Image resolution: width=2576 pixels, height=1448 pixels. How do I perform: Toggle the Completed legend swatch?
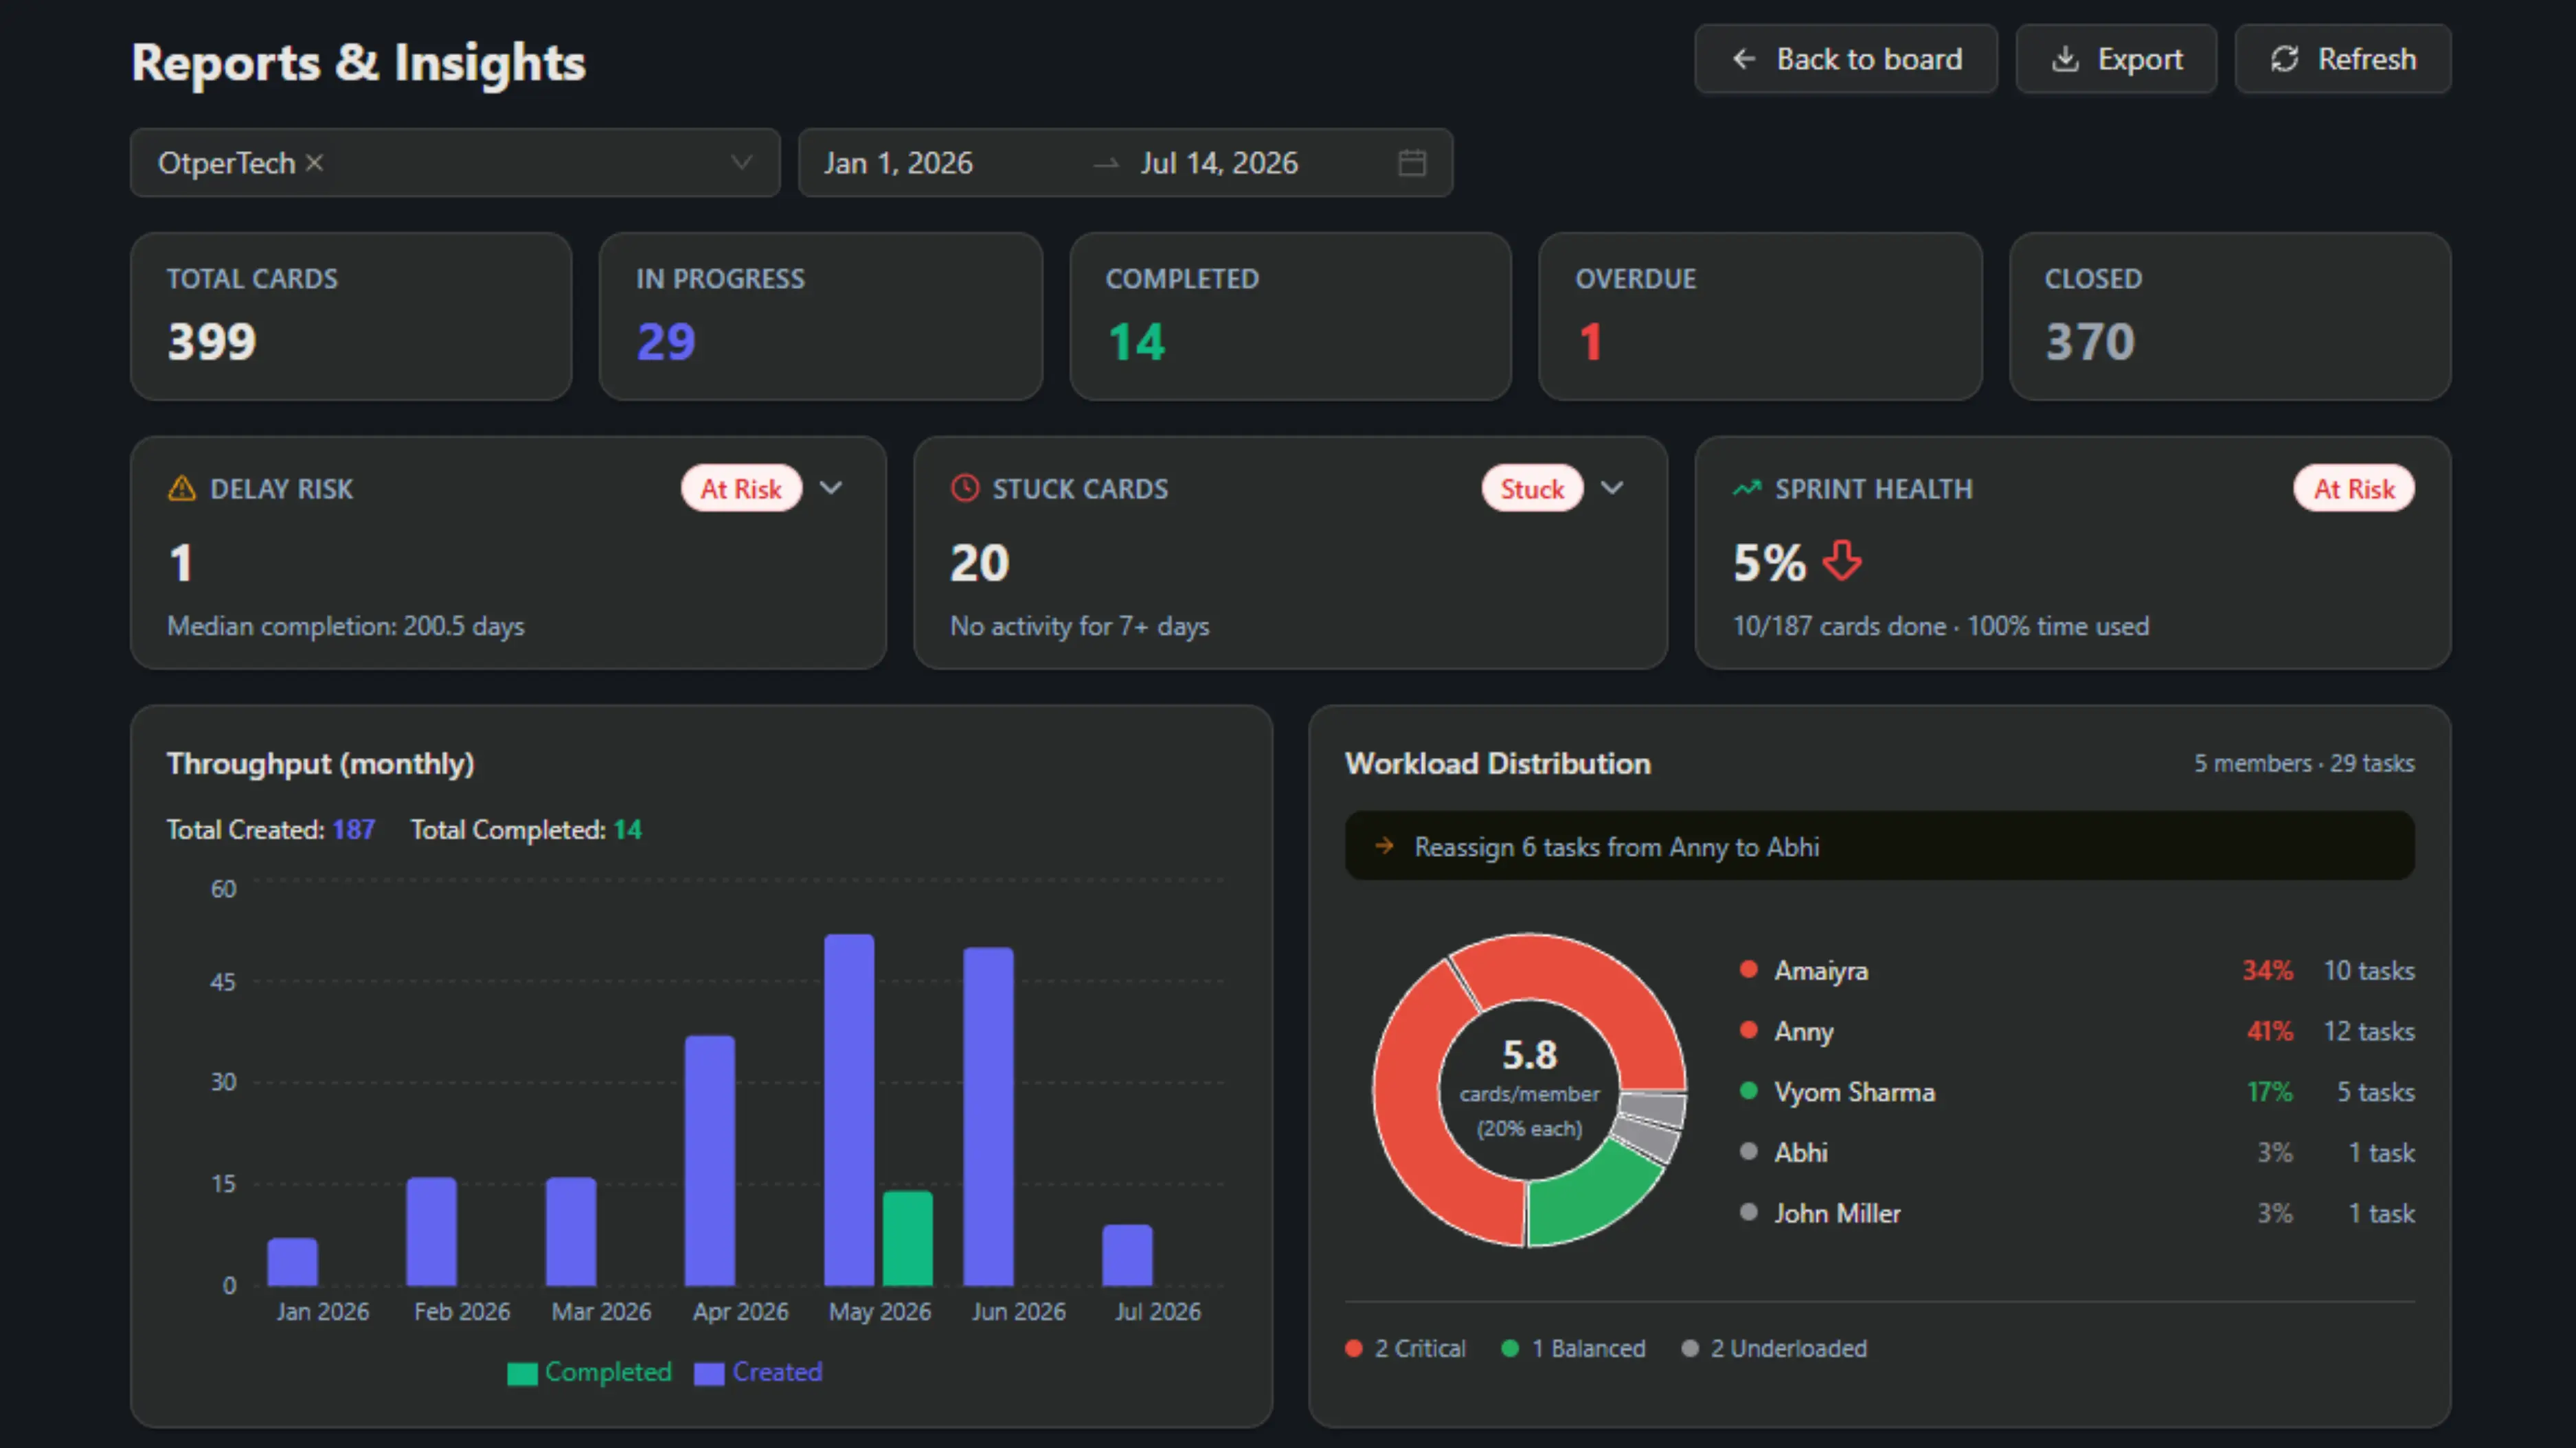[522, 1373]
